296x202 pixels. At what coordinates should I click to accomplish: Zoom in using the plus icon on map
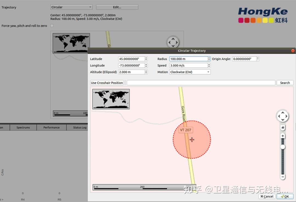coord(283,136)
